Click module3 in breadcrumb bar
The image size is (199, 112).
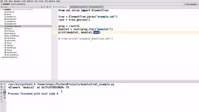point(5,4)
